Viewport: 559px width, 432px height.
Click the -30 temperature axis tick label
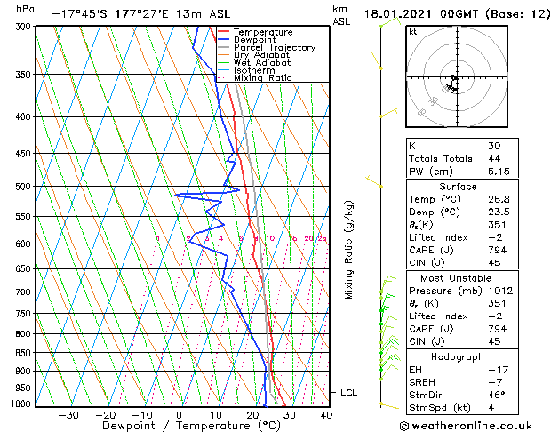click(68, 415)
